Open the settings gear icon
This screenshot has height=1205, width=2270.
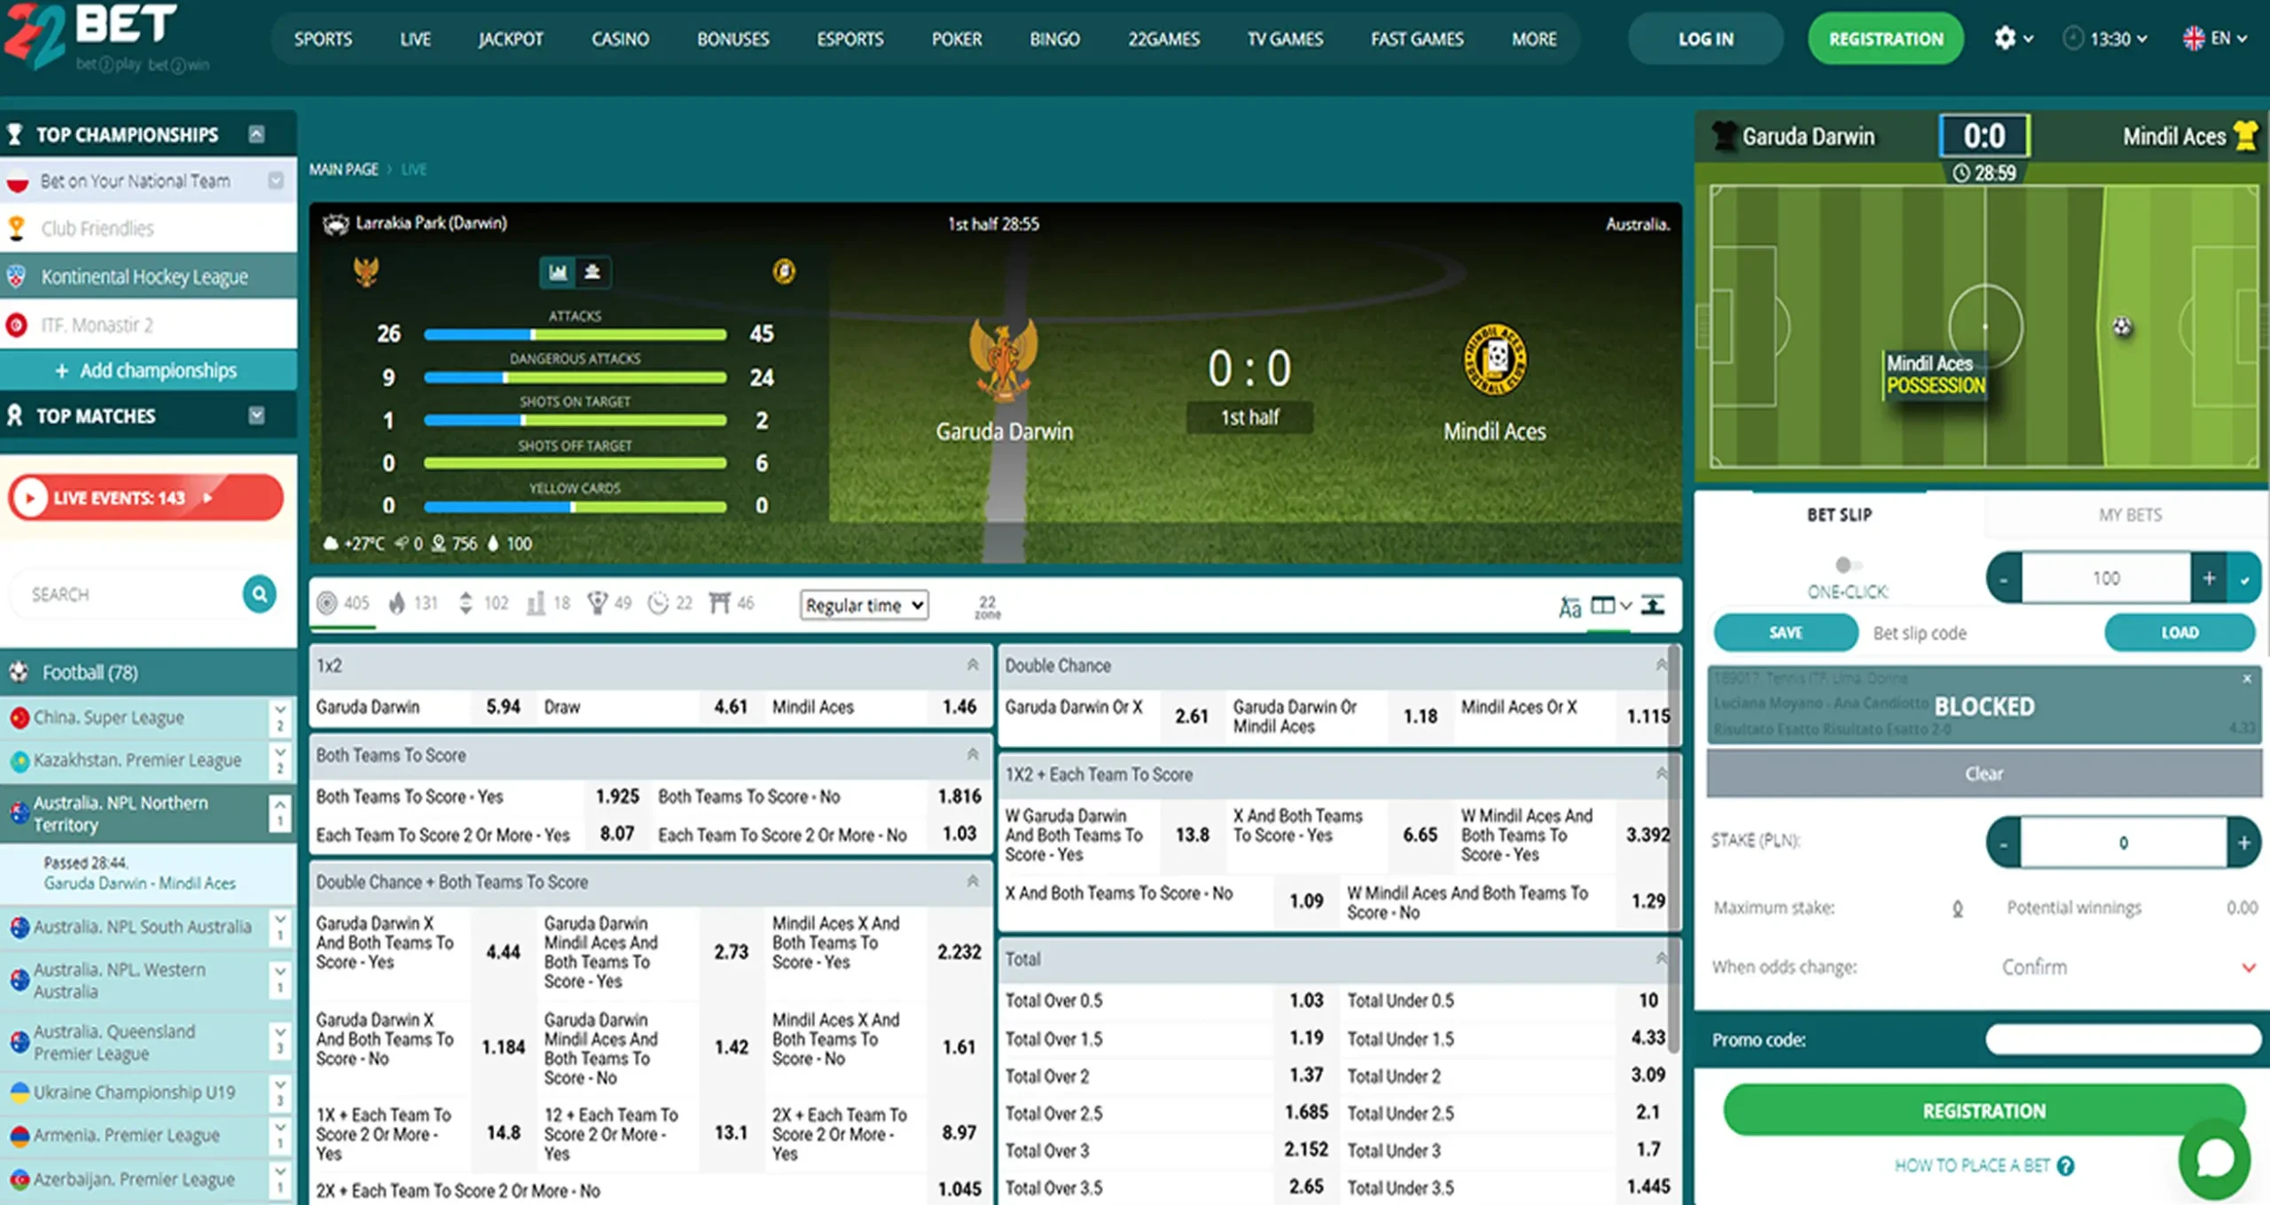pyautogui.click(x=2005, y=38)
